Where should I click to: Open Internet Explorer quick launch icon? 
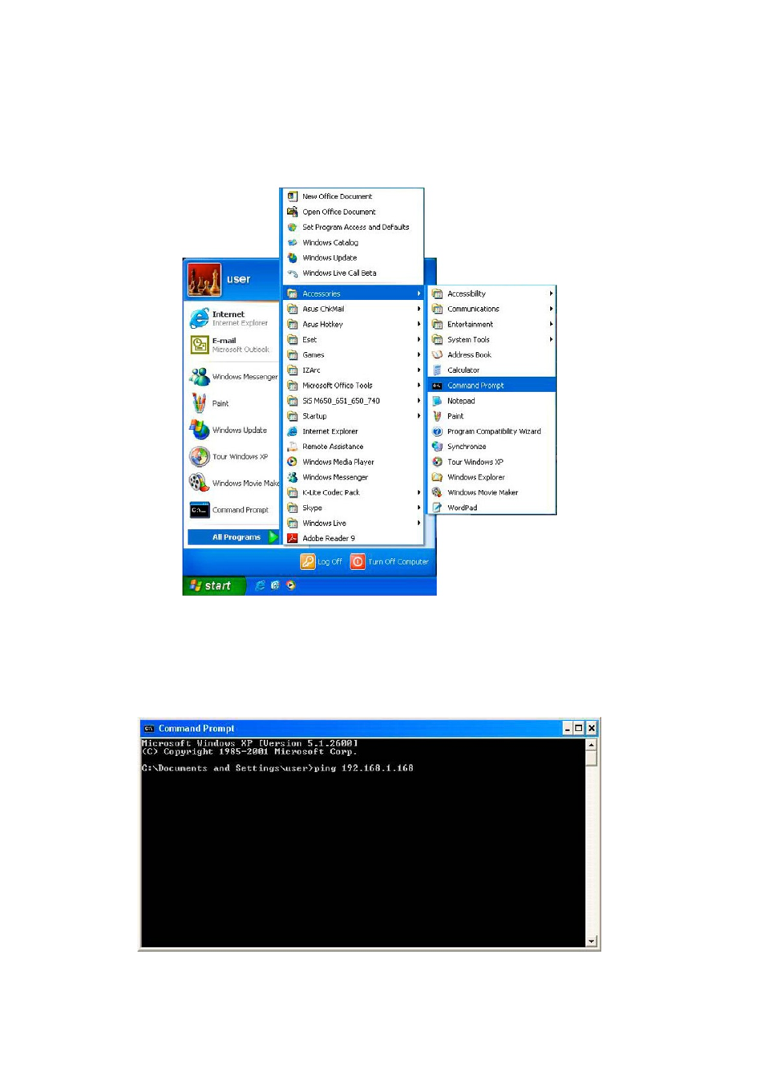pyautogui.click(x=260, y=586)
